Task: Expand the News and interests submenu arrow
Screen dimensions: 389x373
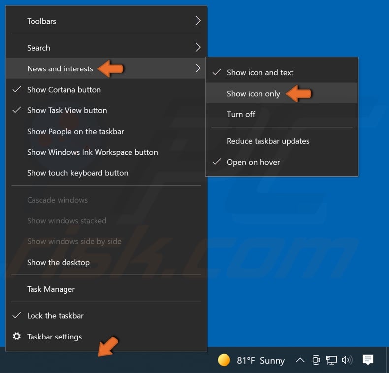Action: [198, 68]
